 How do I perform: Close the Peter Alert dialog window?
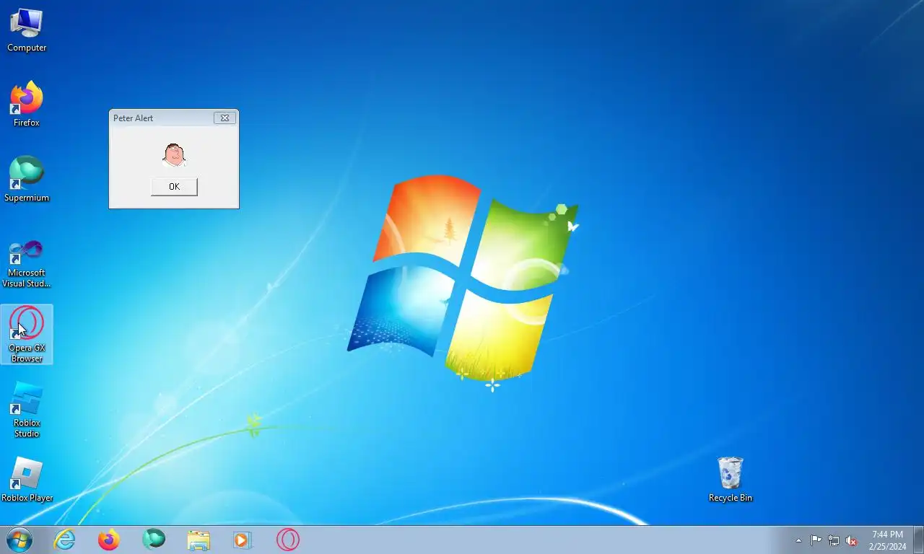tap(225, 118)
